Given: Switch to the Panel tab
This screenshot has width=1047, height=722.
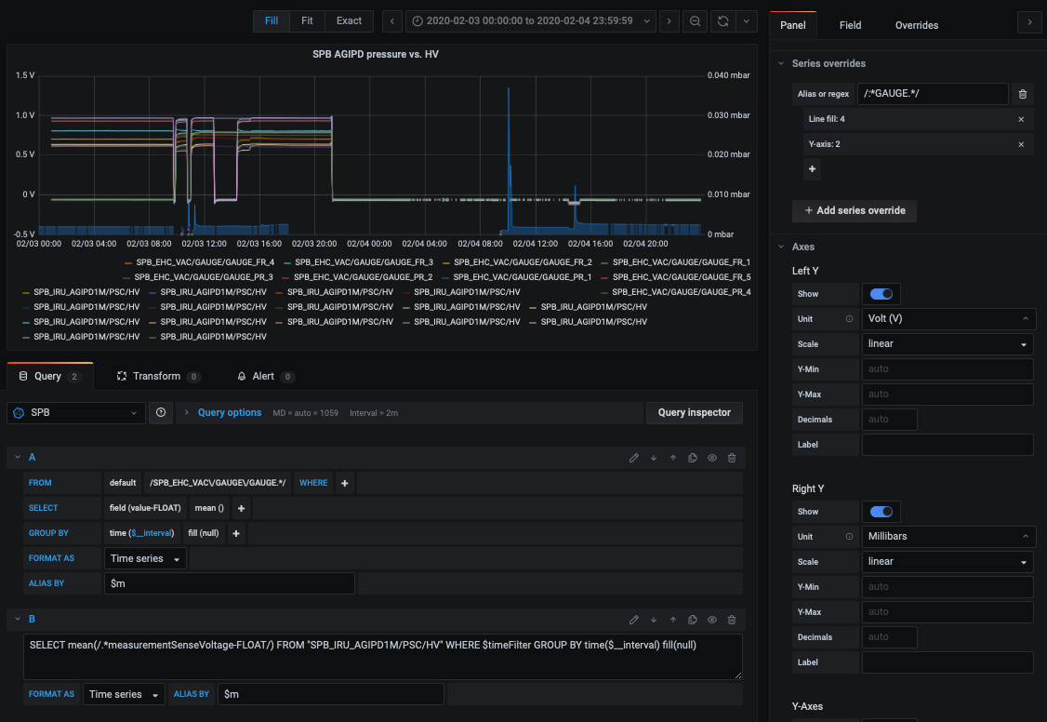Looking at the screenshot, I should 792,25.
